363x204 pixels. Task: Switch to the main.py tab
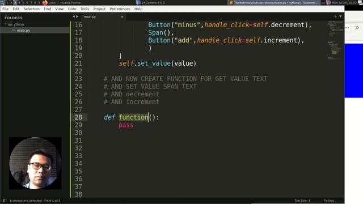pyautogui.click(x=90, y=17)
